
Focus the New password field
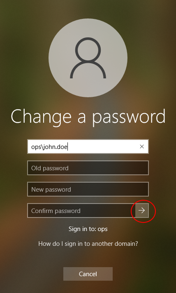point(88,189)
